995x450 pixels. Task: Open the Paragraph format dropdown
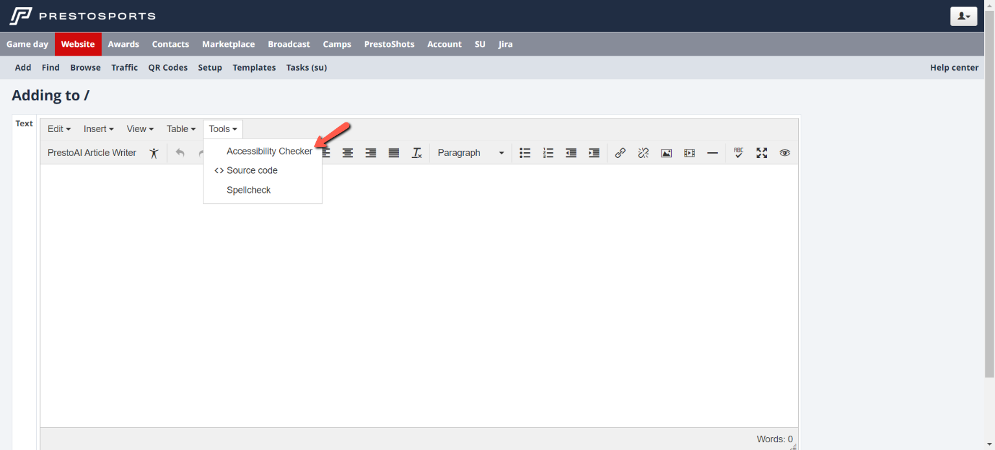pyautogui.click(x=470, y=153)
